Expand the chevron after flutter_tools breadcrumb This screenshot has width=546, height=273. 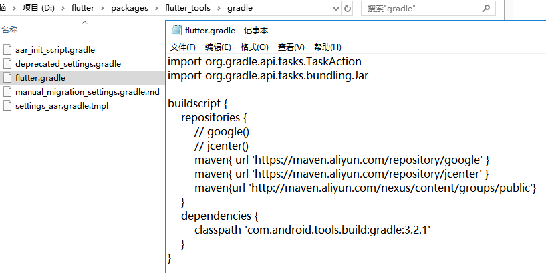coord(219,9)
